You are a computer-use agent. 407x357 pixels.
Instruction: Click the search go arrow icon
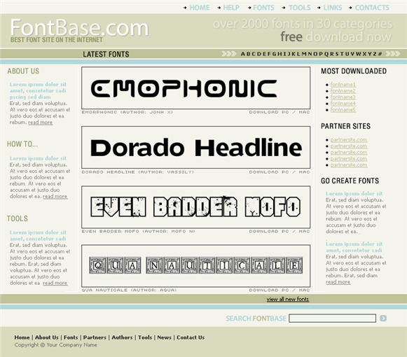[x=383, y=318]
